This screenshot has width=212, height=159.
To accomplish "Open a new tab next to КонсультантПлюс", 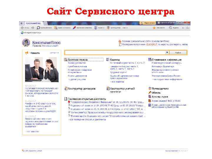I will [x=46, y=23].
